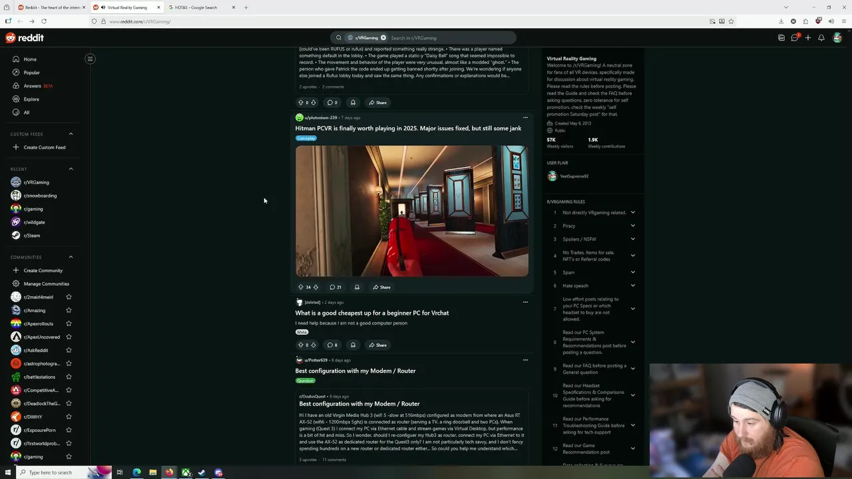Open r/snowboarding from Recent
Image resolution: width=852 pixels, height=479 pixels.
tap(40, 196)
